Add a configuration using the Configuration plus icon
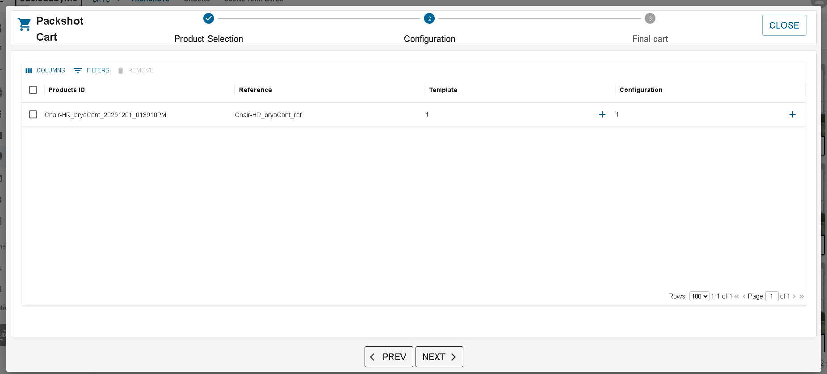 coord(793,114)
